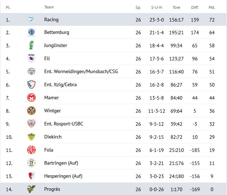Select the highlighted Racing first-place row
This screenshot has height=195, width=227.
(x=114, y=19)
